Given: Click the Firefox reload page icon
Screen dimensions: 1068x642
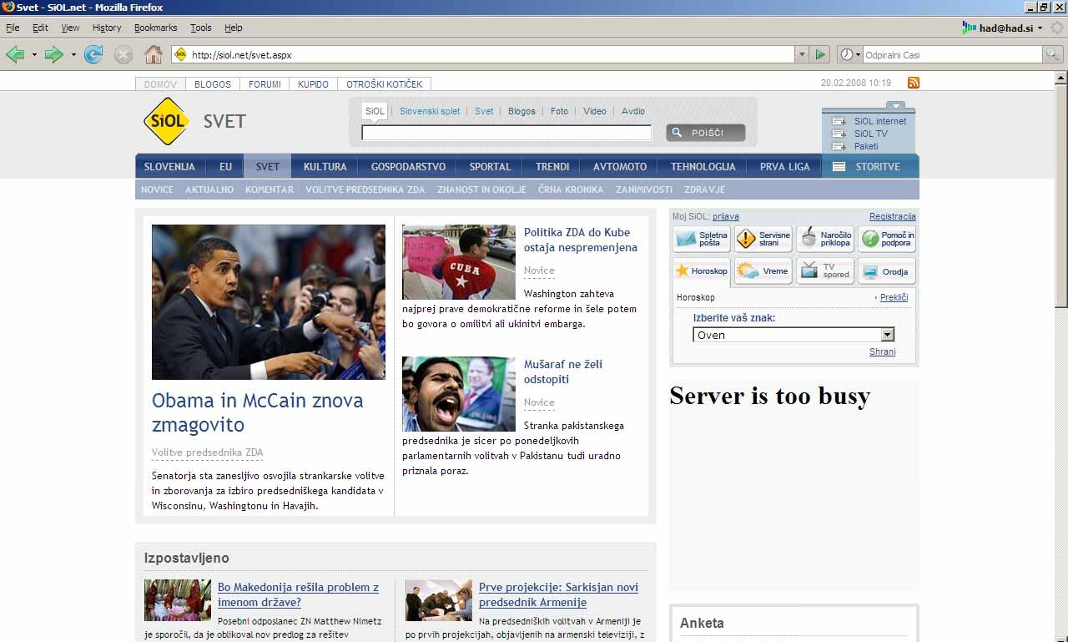Looking at the screenshot, I should point(93,55).
